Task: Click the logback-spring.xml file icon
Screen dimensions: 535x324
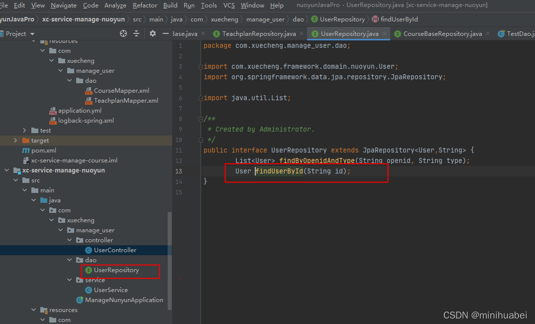Action: coord(53,121)
